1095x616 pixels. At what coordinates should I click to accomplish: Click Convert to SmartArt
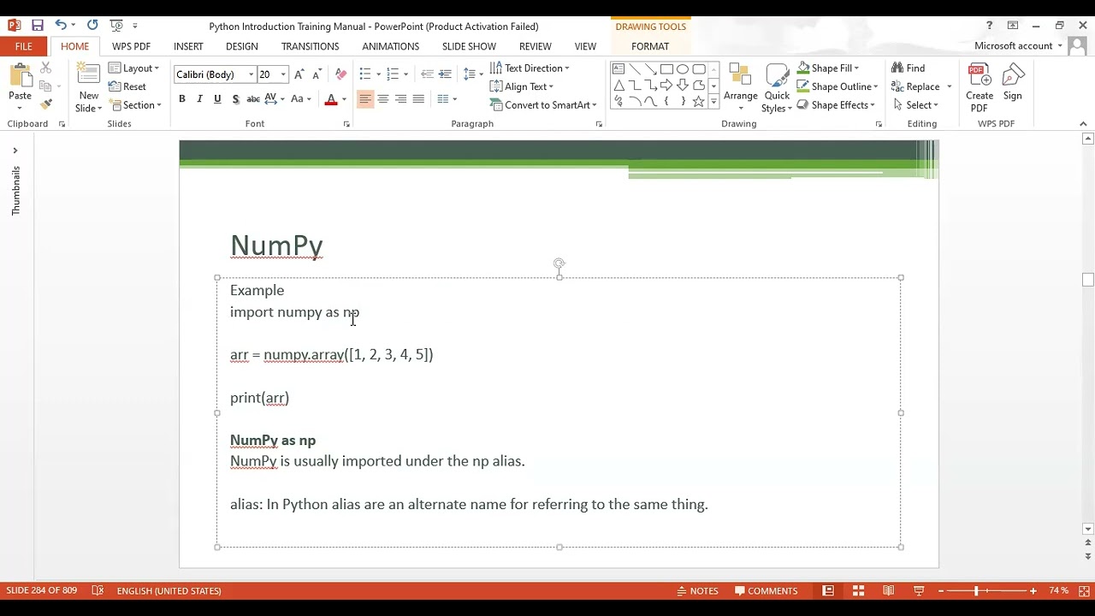click(543, 105)
